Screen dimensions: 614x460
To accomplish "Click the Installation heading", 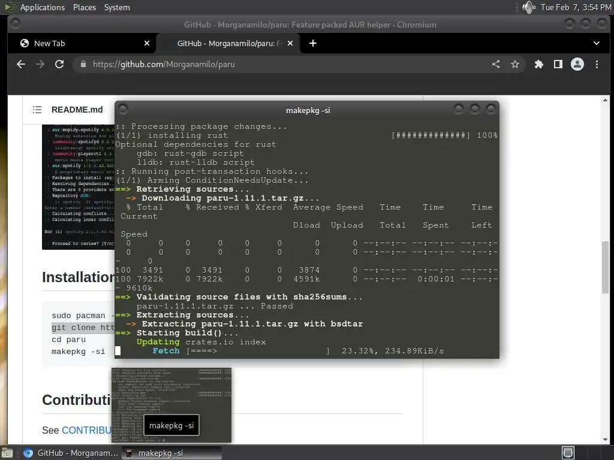I will click(79, 277).
